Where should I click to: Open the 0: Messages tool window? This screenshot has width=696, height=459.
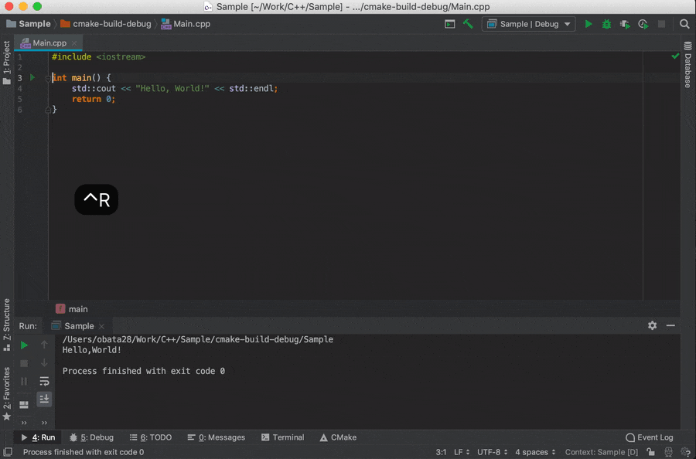[x=217, y=437]
